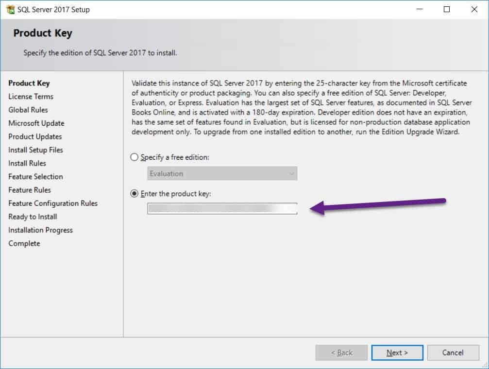Select the Feature Selection step
The image size is (489, 369).
35,177
